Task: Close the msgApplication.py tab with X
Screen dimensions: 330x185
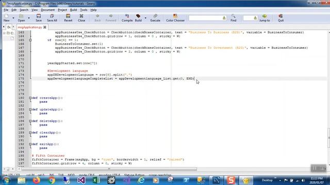Action: click(45, 27)
